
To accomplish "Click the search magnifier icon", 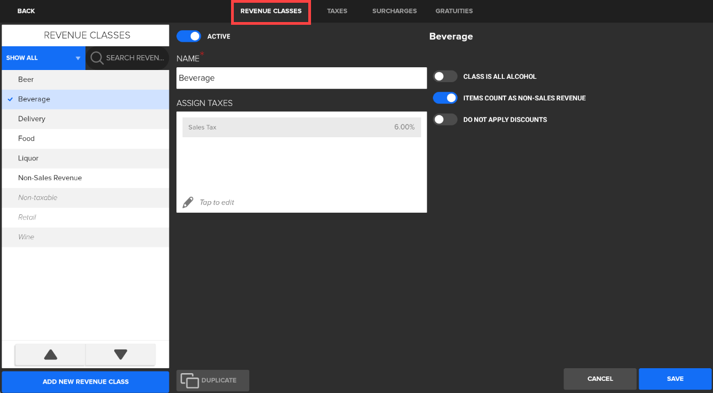I will [97, 58].
